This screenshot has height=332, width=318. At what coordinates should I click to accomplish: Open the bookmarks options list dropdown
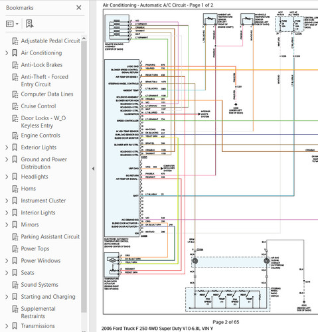12,24
